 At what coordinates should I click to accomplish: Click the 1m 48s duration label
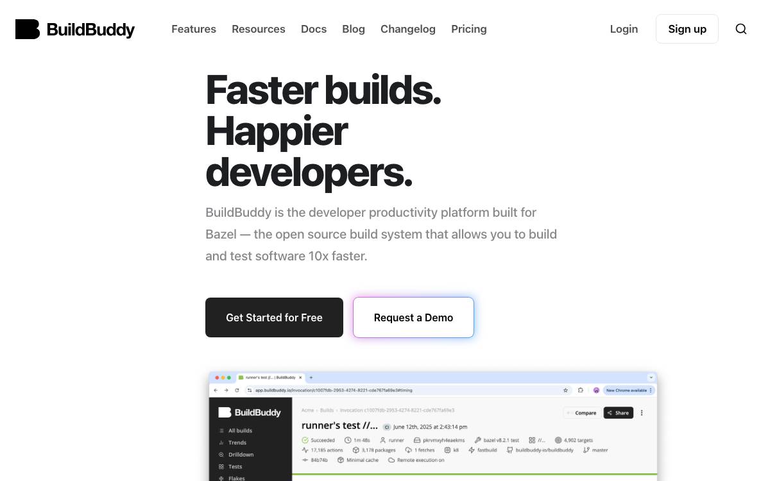tap(357, 440)
